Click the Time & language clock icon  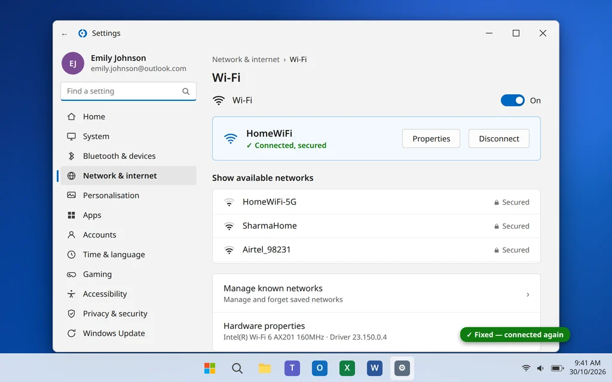pos(71,254)
